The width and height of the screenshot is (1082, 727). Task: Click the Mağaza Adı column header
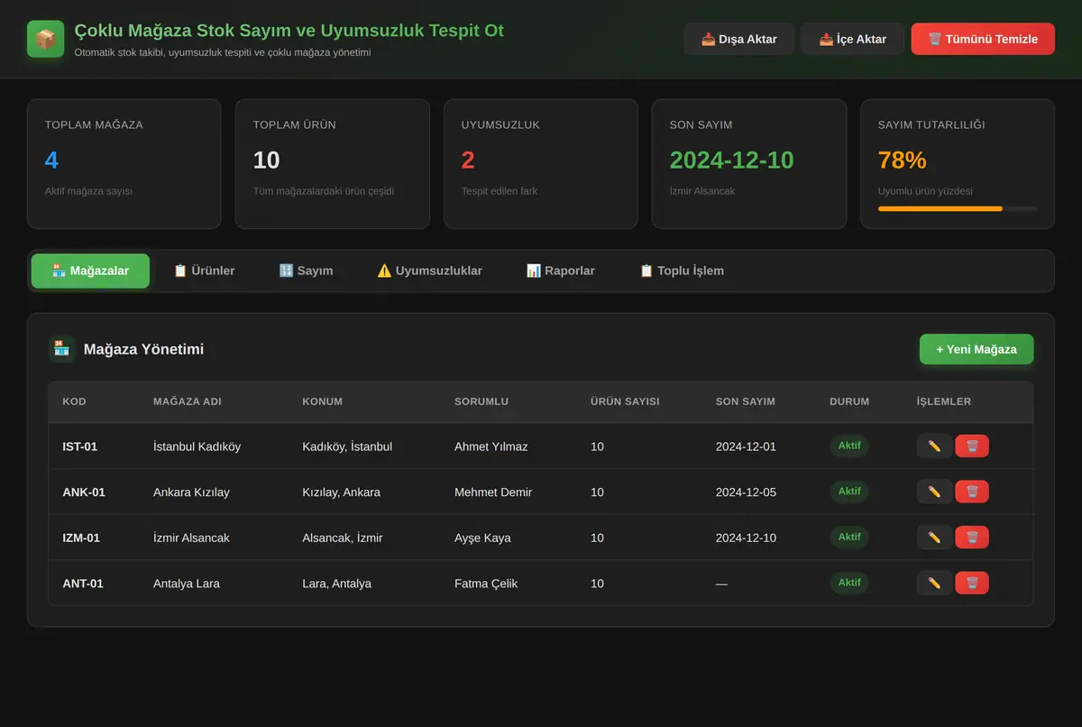coord(188,401)
